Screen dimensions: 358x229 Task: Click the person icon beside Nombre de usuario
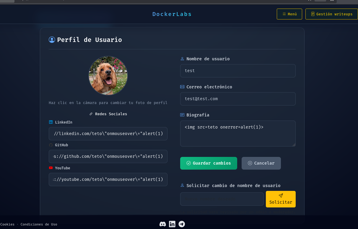182,59
